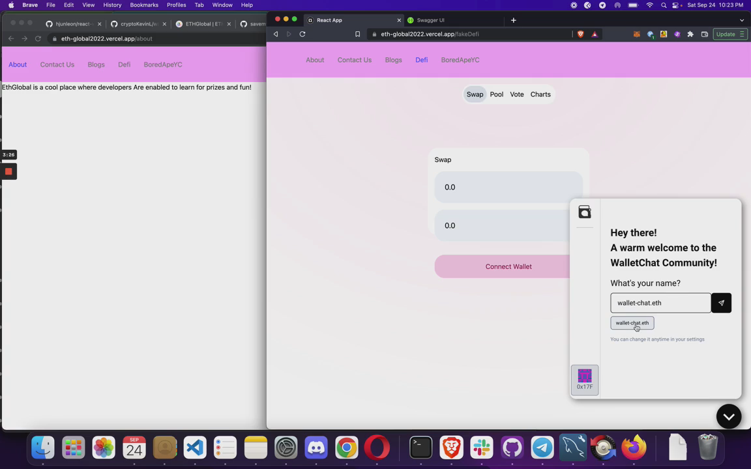Open BoredApeYC in the background About window
Viewport: 751px width, 469px height.
point(163,64)
